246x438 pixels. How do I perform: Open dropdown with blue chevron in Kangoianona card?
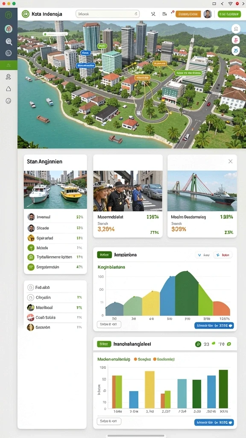click(203, 255)
